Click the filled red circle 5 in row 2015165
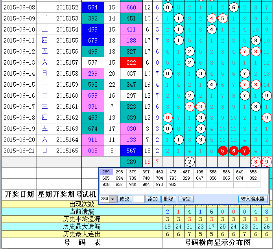This screenshot has height=249, width=273. coord(223,151)
